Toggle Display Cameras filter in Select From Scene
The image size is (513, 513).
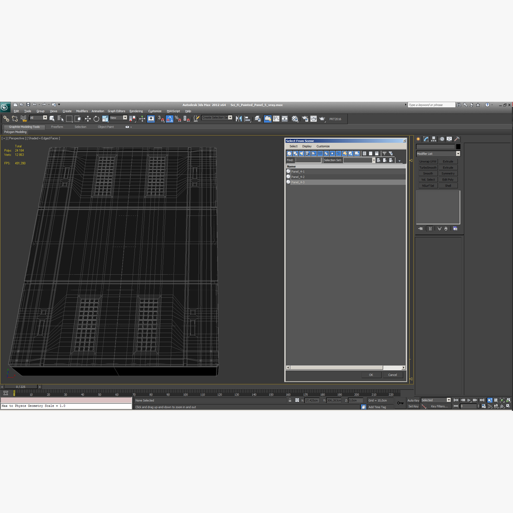click(307, 153)
